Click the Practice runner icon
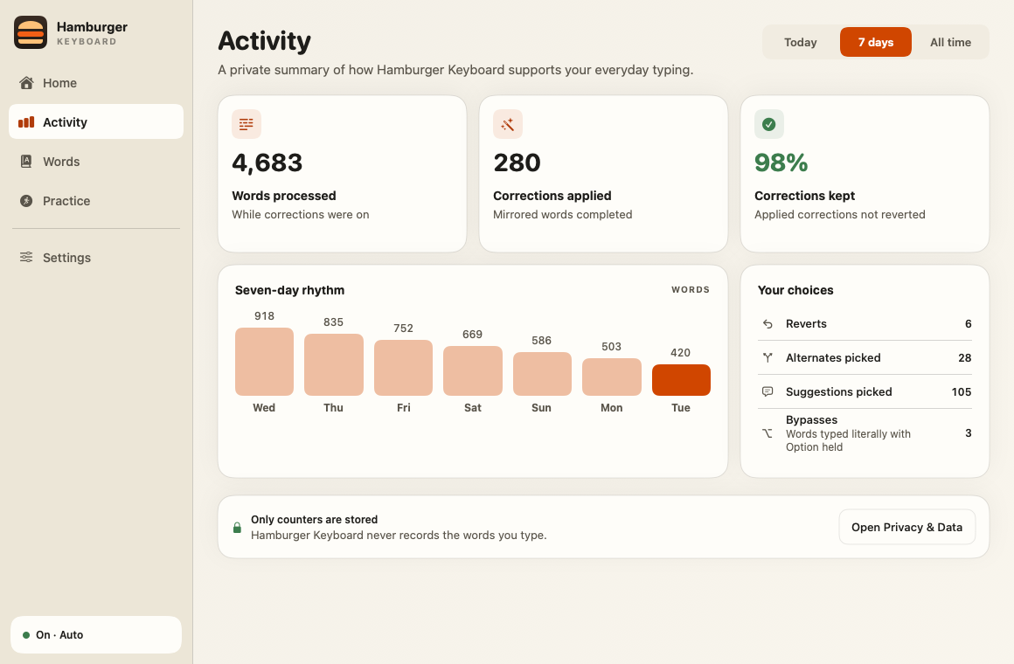This screenshot has width=1014, height=664. [x=26, y=201]
